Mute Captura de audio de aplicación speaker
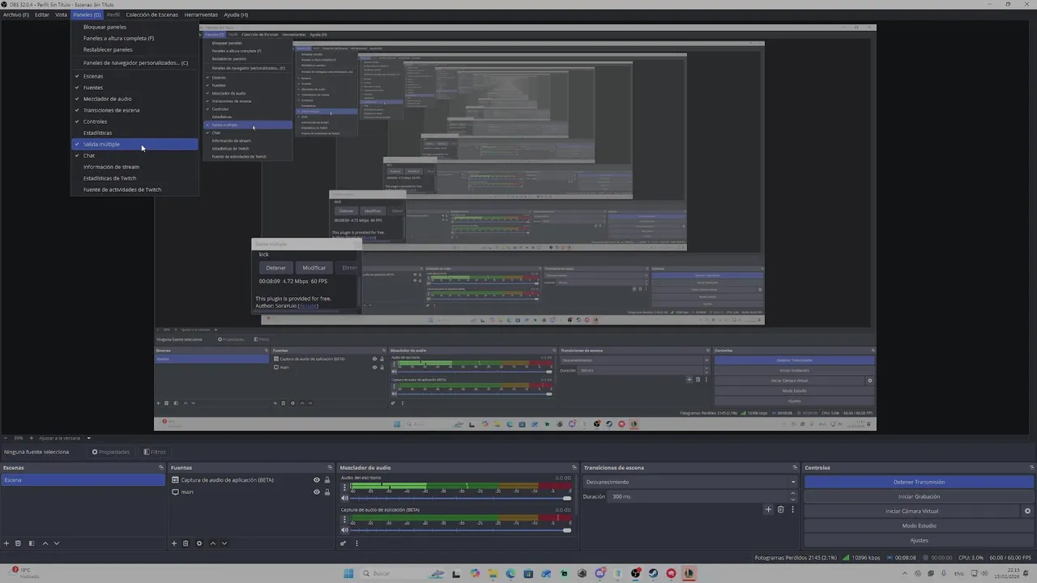The height and width of the screenshot is (583, 1037). (344, 530)
